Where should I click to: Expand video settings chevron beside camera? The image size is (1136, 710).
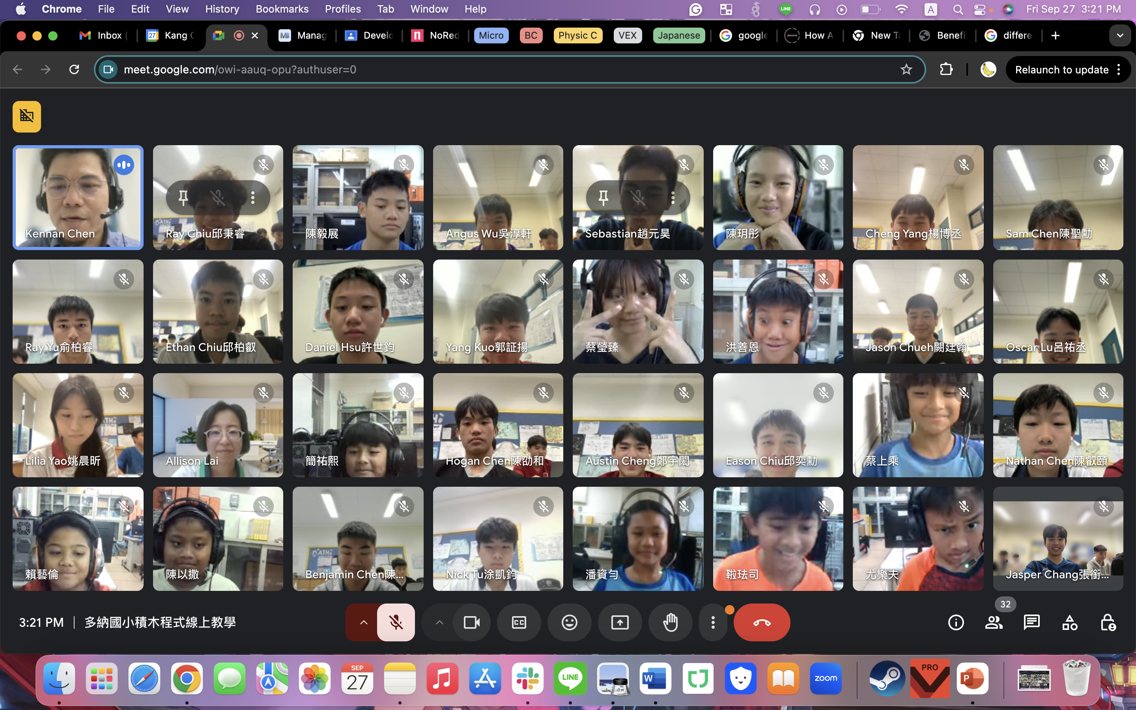tap(439, 623)
